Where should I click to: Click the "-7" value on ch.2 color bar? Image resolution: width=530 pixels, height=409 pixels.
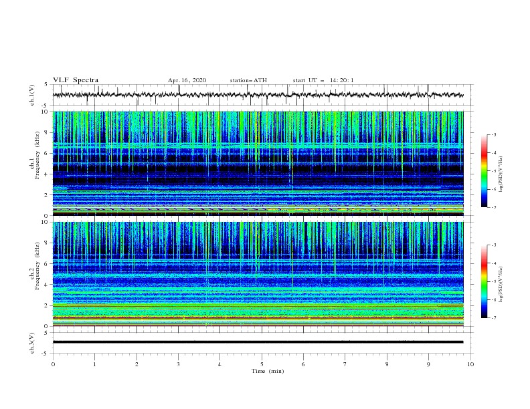click(493, 318)
